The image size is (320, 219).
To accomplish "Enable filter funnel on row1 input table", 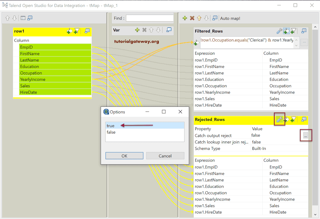I will (77, 31).
